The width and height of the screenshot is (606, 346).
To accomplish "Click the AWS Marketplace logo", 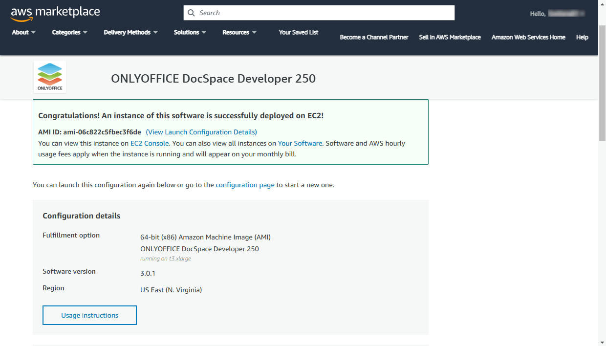I will pos(55,12).
